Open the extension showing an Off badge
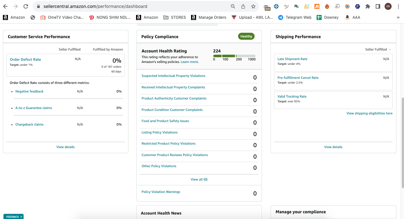The width and height of the screenshot is (404, 219). point(267,7)
